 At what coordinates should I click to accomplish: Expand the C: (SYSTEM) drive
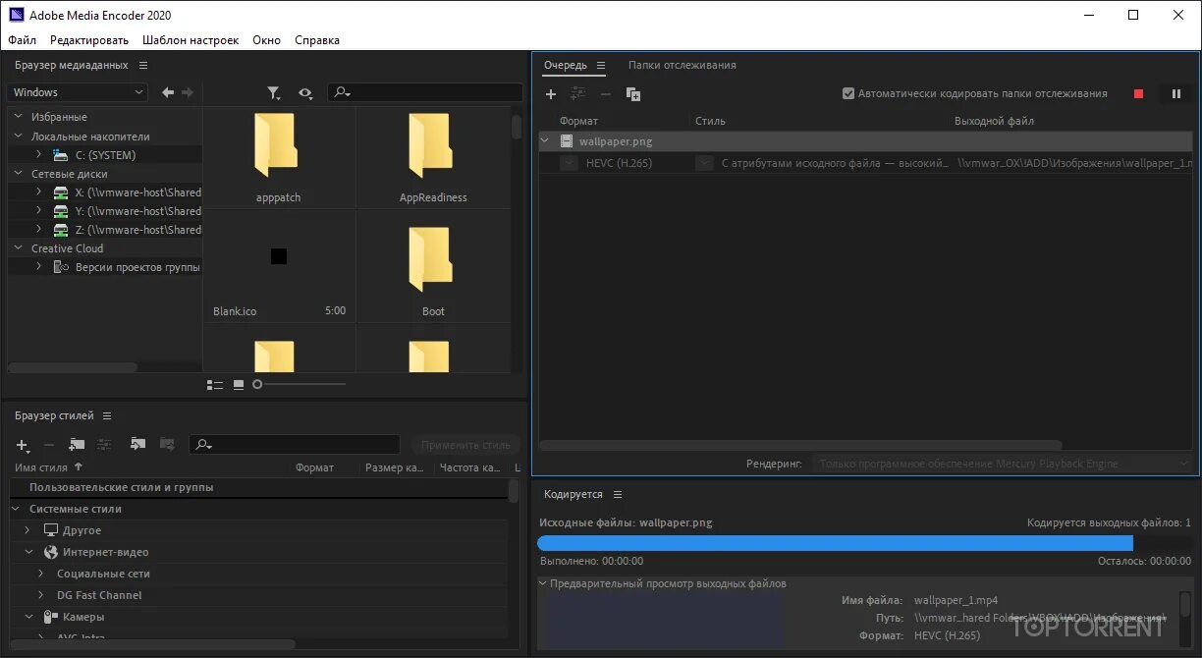point(38,155)
